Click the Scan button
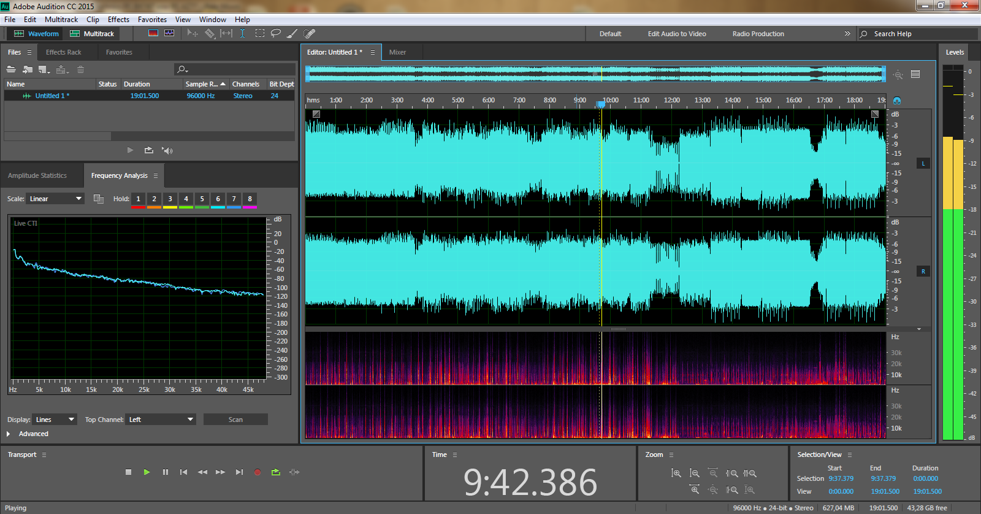 point(235,420)
